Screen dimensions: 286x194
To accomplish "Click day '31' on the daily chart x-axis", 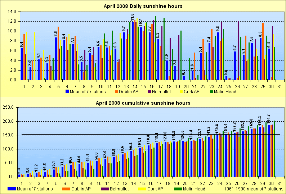I will [x=280, y=87].
